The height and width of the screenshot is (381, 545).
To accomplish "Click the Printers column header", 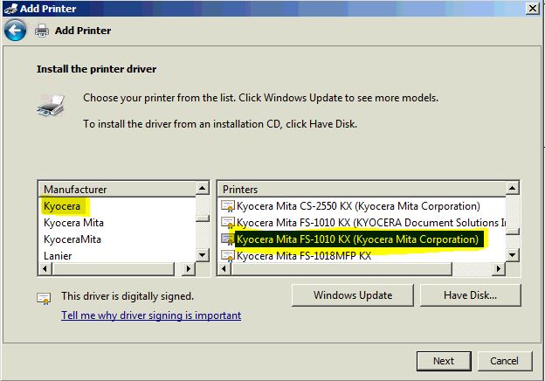I will [x=362, y=190].
